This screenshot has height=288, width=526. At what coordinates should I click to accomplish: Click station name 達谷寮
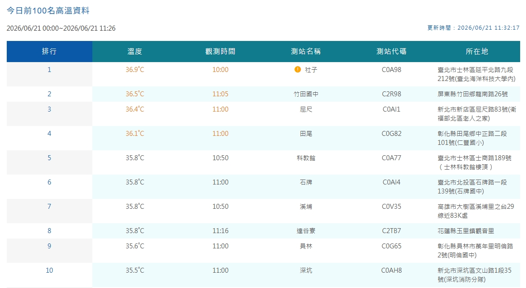[x=306, y=231]
